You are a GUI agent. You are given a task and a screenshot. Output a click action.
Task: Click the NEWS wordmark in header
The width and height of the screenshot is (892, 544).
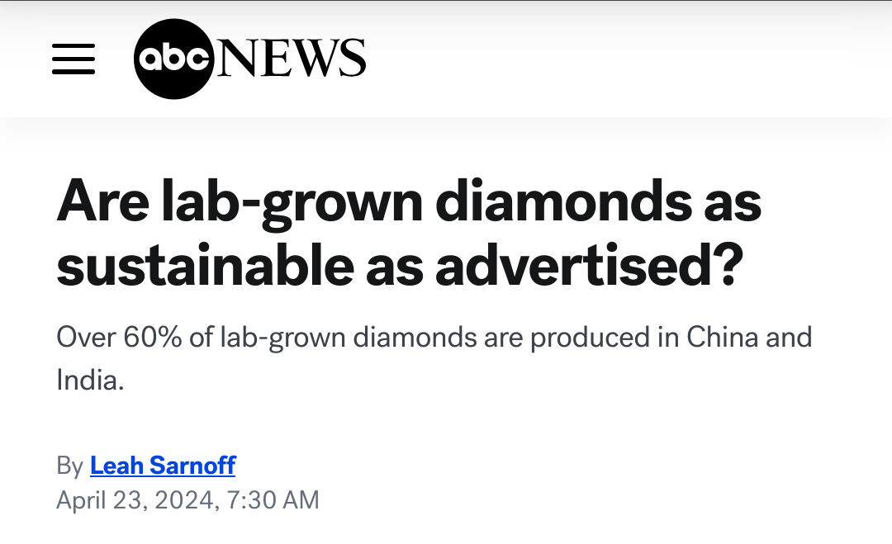tap(292, 58)
